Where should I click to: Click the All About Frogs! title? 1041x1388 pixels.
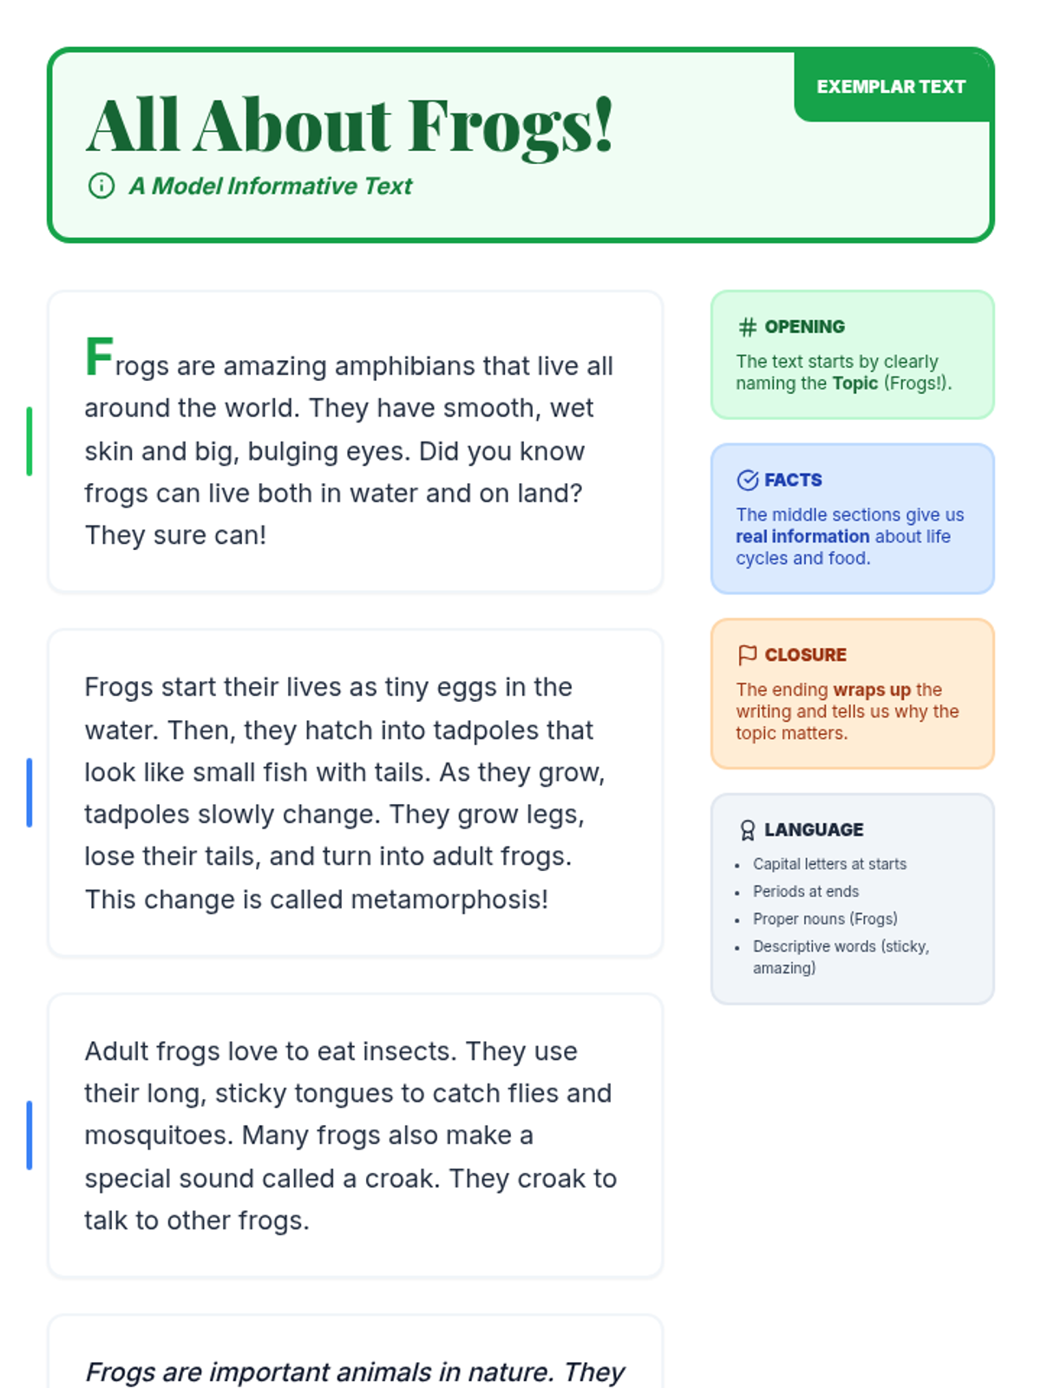350,126
